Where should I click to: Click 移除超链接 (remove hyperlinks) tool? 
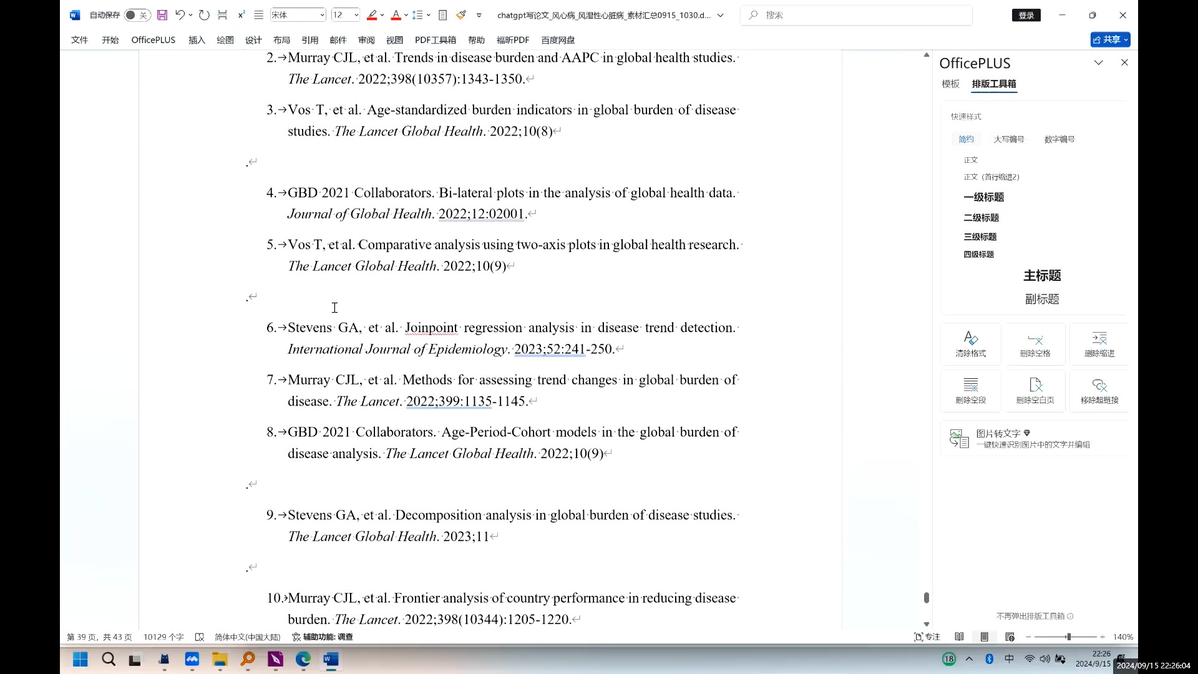[1099, 391]
